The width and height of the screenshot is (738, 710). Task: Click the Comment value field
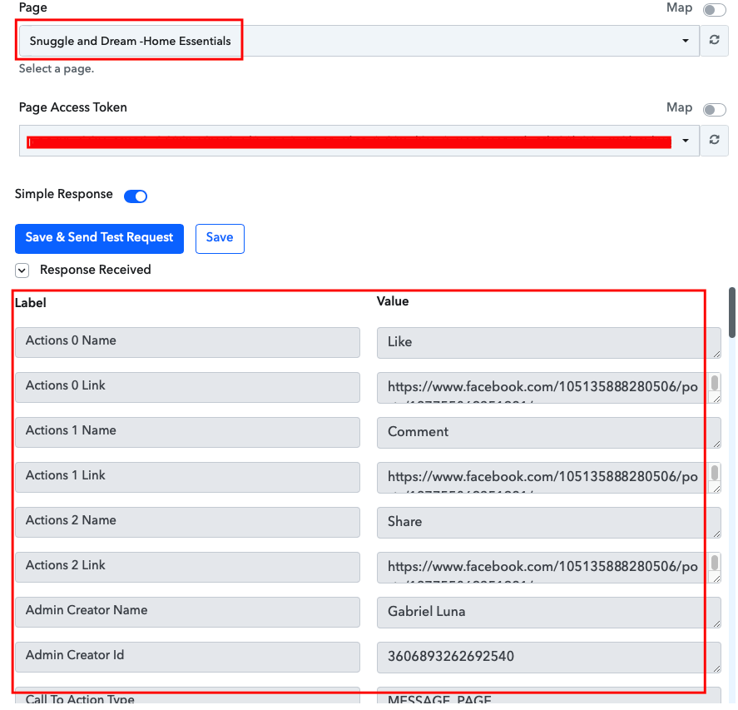click(x=549, y=433)
